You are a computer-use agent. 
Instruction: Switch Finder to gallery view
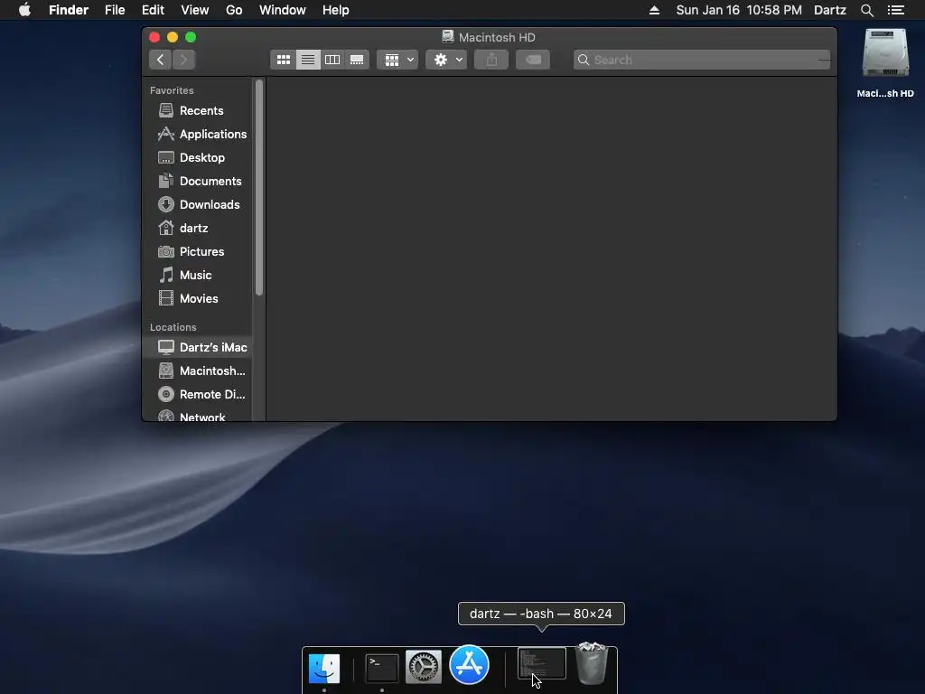tap(357, 60)
